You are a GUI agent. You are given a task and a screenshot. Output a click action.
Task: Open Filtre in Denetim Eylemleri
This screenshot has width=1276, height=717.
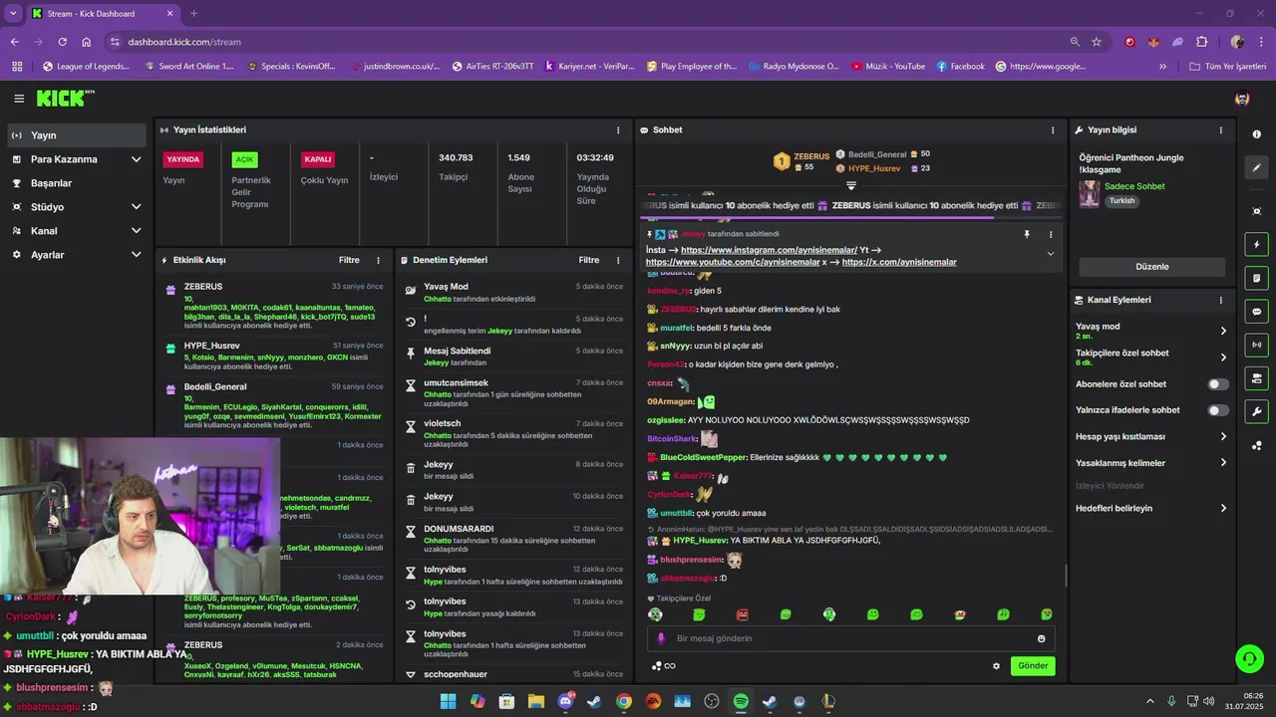coord(589,260)
